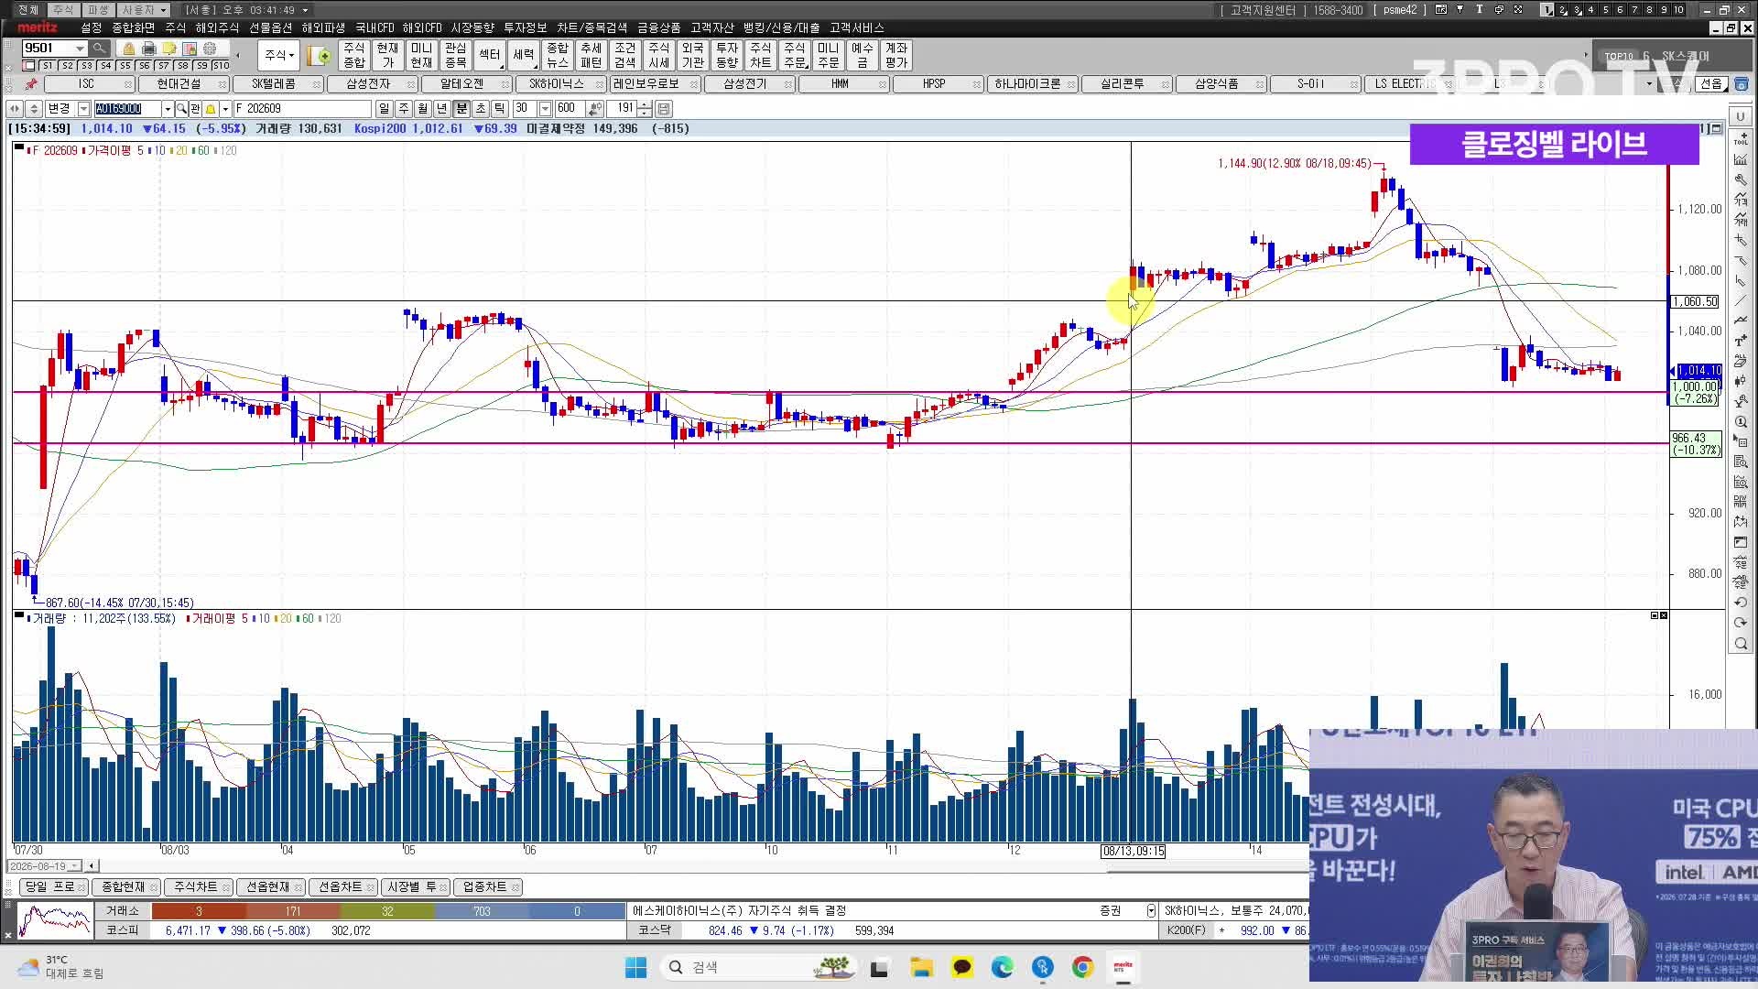This screenshot has height=989, width=1758.
Task: Click the 주식차트 bottom button
Action: coord(196,887)
